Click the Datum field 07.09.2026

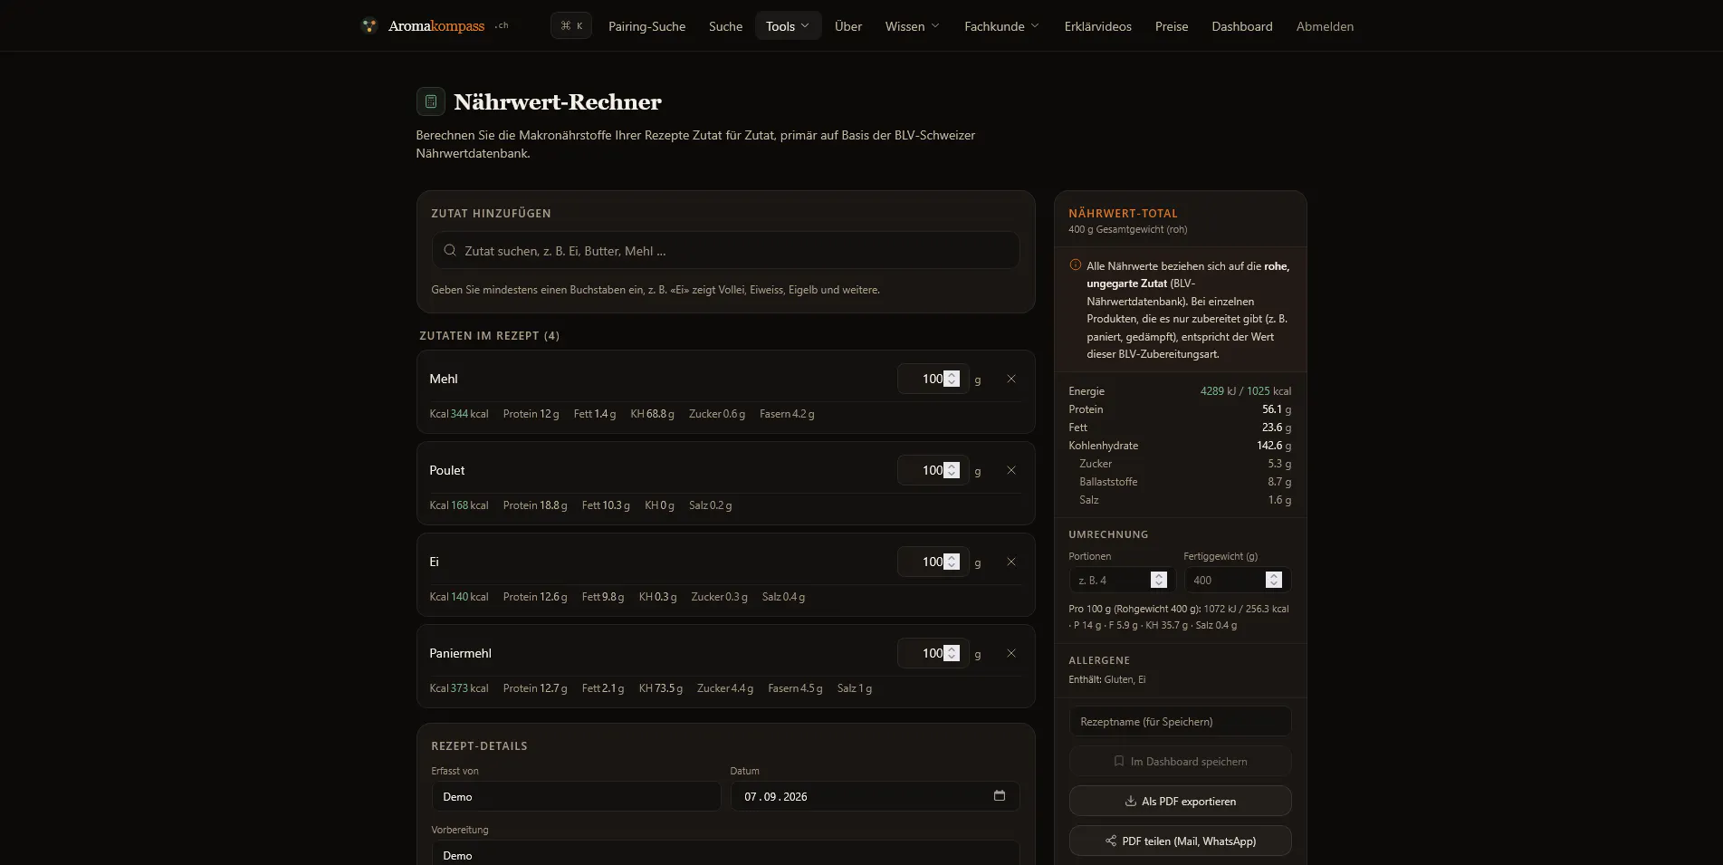(875, 796)
